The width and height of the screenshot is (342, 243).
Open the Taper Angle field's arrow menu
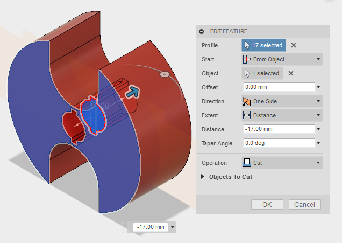319,144
